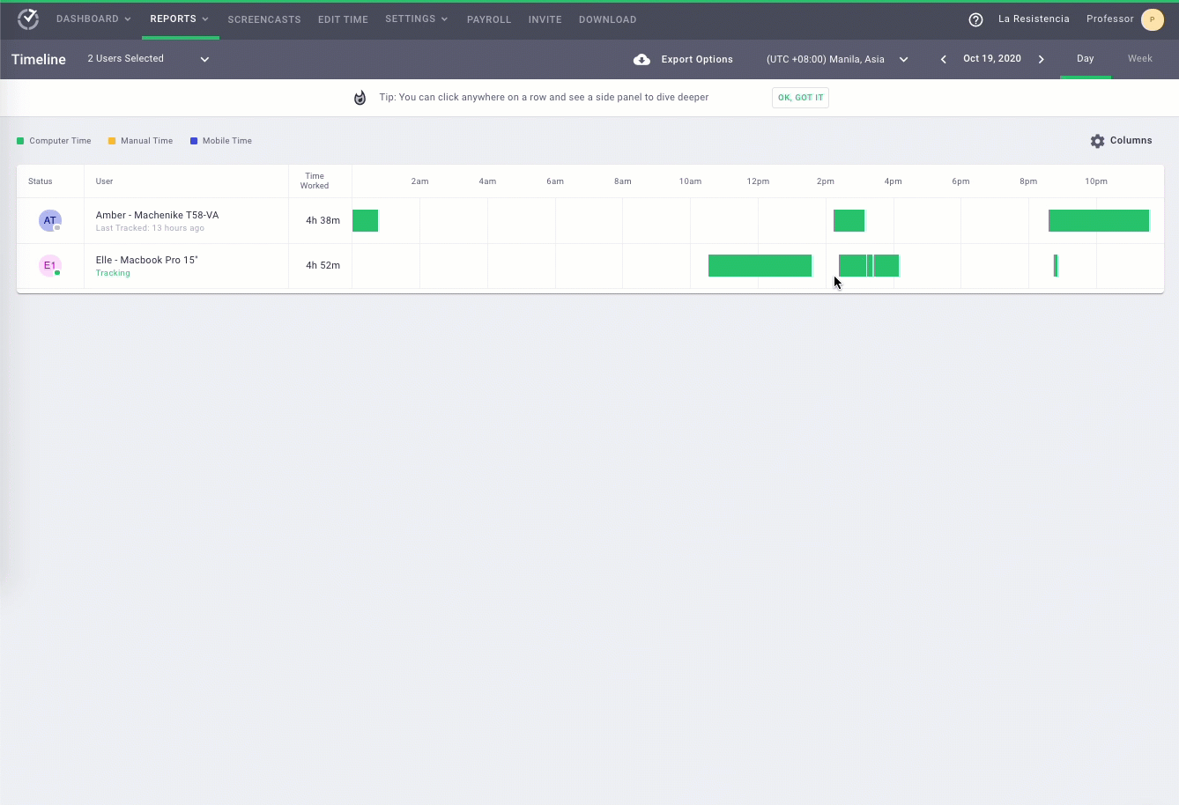Open the help question mark icon
Image resolution: width=1179 pixels, height=805 pixels.
pyautogui.click(x=975, y=19)
